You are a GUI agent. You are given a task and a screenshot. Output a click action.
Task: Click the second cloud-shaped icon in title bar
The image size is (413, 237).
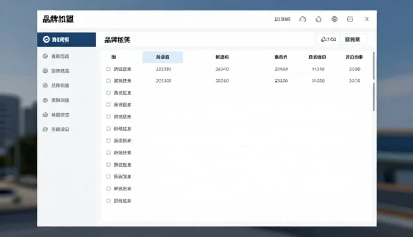pyautogui.click(x=318, y=19)
